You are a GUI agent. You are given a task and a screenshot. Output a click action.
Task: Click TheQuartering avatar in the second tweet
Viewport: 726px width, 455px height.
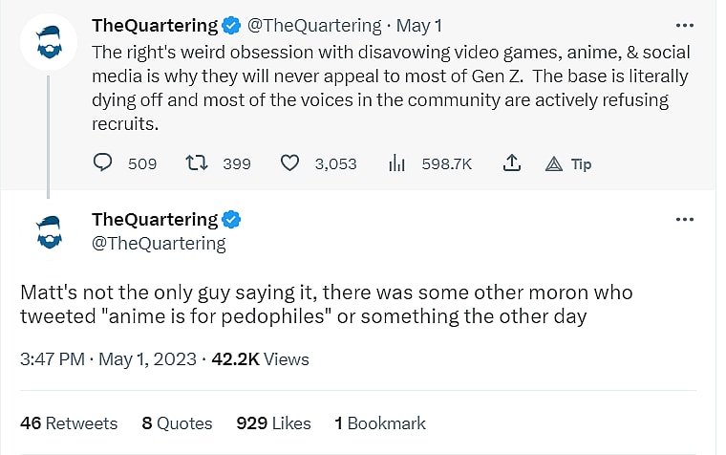coord(48,230)
